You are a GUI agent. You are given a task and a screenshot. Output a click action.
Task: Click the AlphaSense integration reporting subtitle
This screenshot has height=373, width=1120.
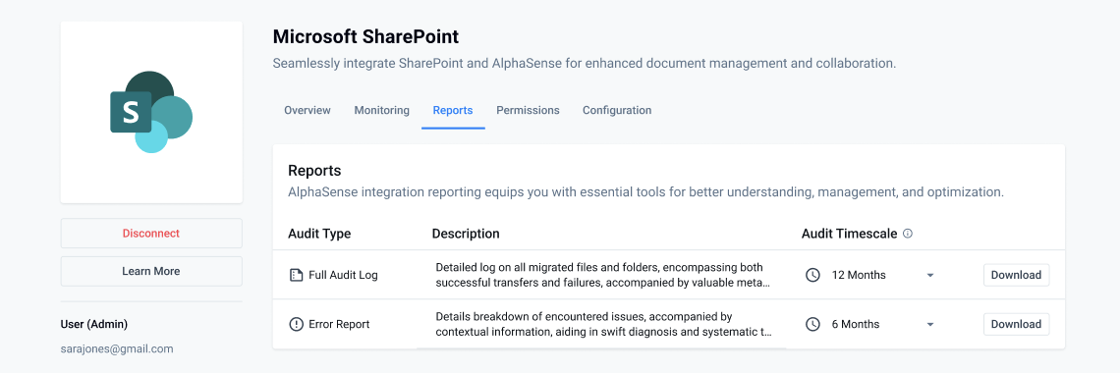(x=645, y=192)
